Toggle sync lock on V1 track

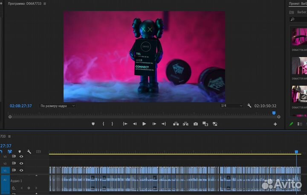click(x=14, y=170)
